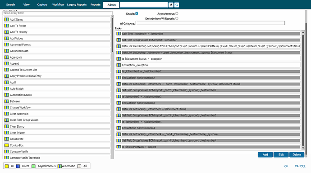Click the Delete button

[297, 155]
